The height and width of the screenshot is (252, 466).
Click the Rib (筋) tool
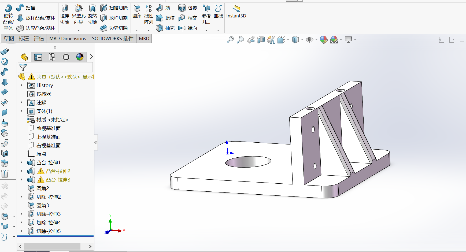click(x=163, y=8)
